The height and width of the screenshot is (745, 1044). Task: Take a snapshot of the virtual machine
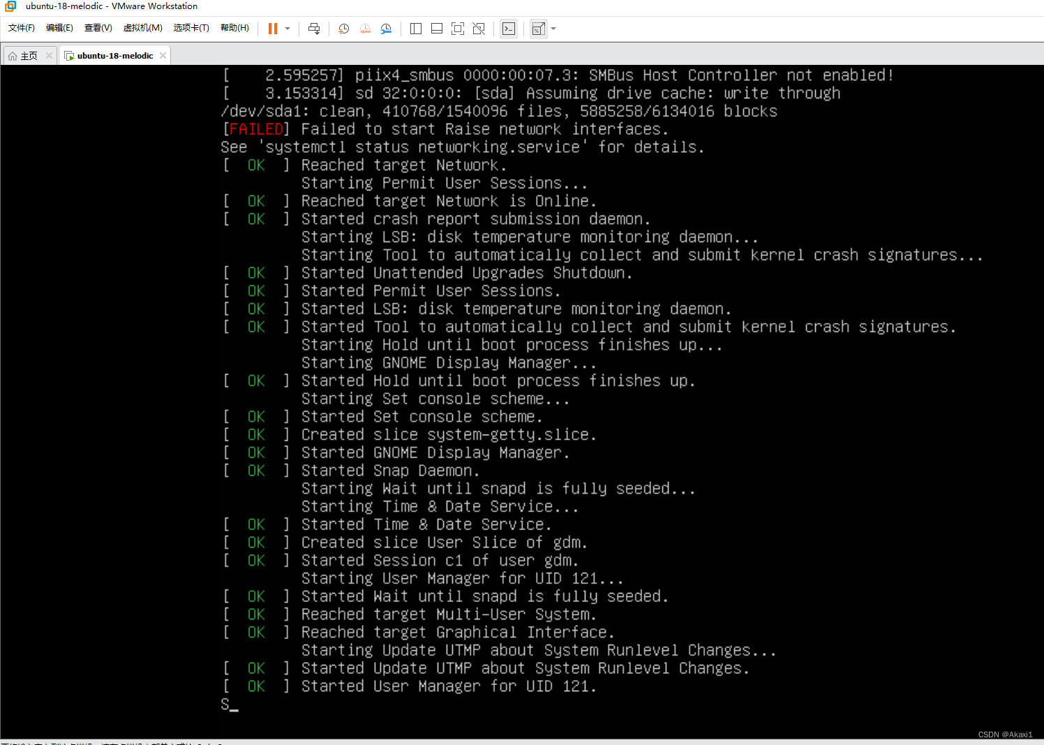tap(344, 29)
